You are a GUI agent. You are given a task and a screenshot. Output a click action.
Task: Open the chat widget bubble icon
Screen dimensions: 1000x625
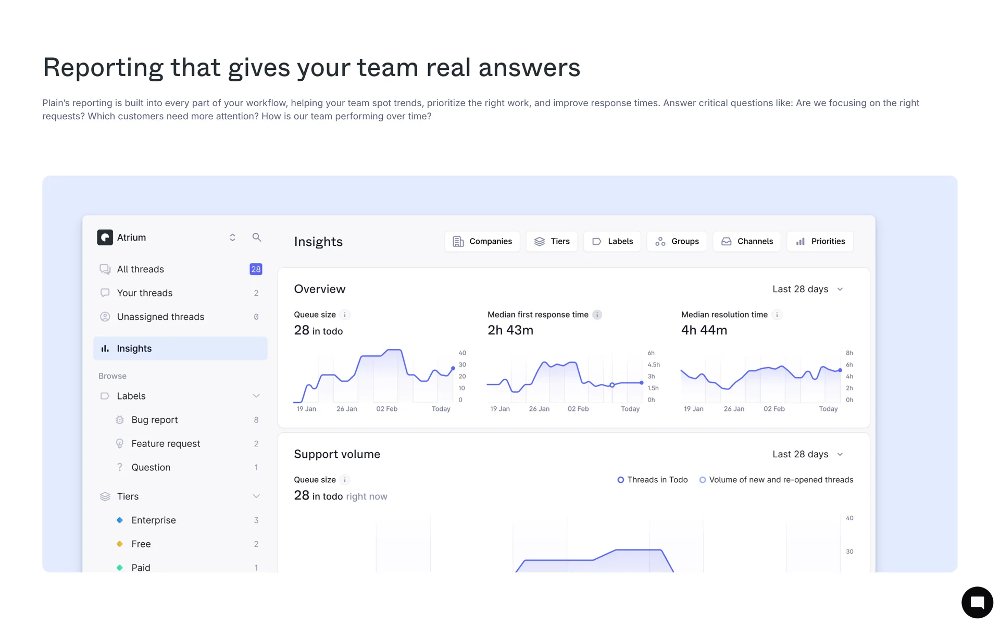pos(977,603)
